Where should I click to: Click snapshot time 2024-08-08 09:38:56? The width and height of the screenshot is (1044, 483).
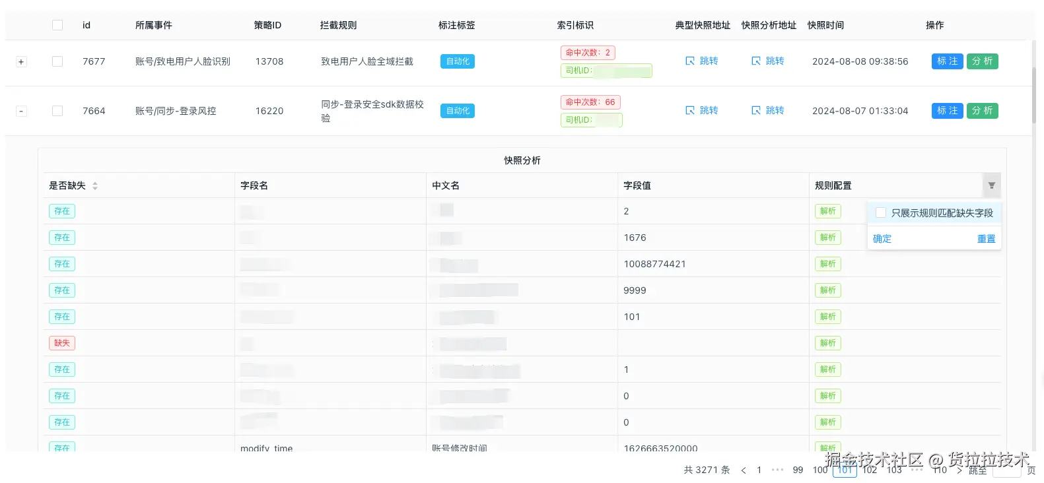[x=860, y=61]
